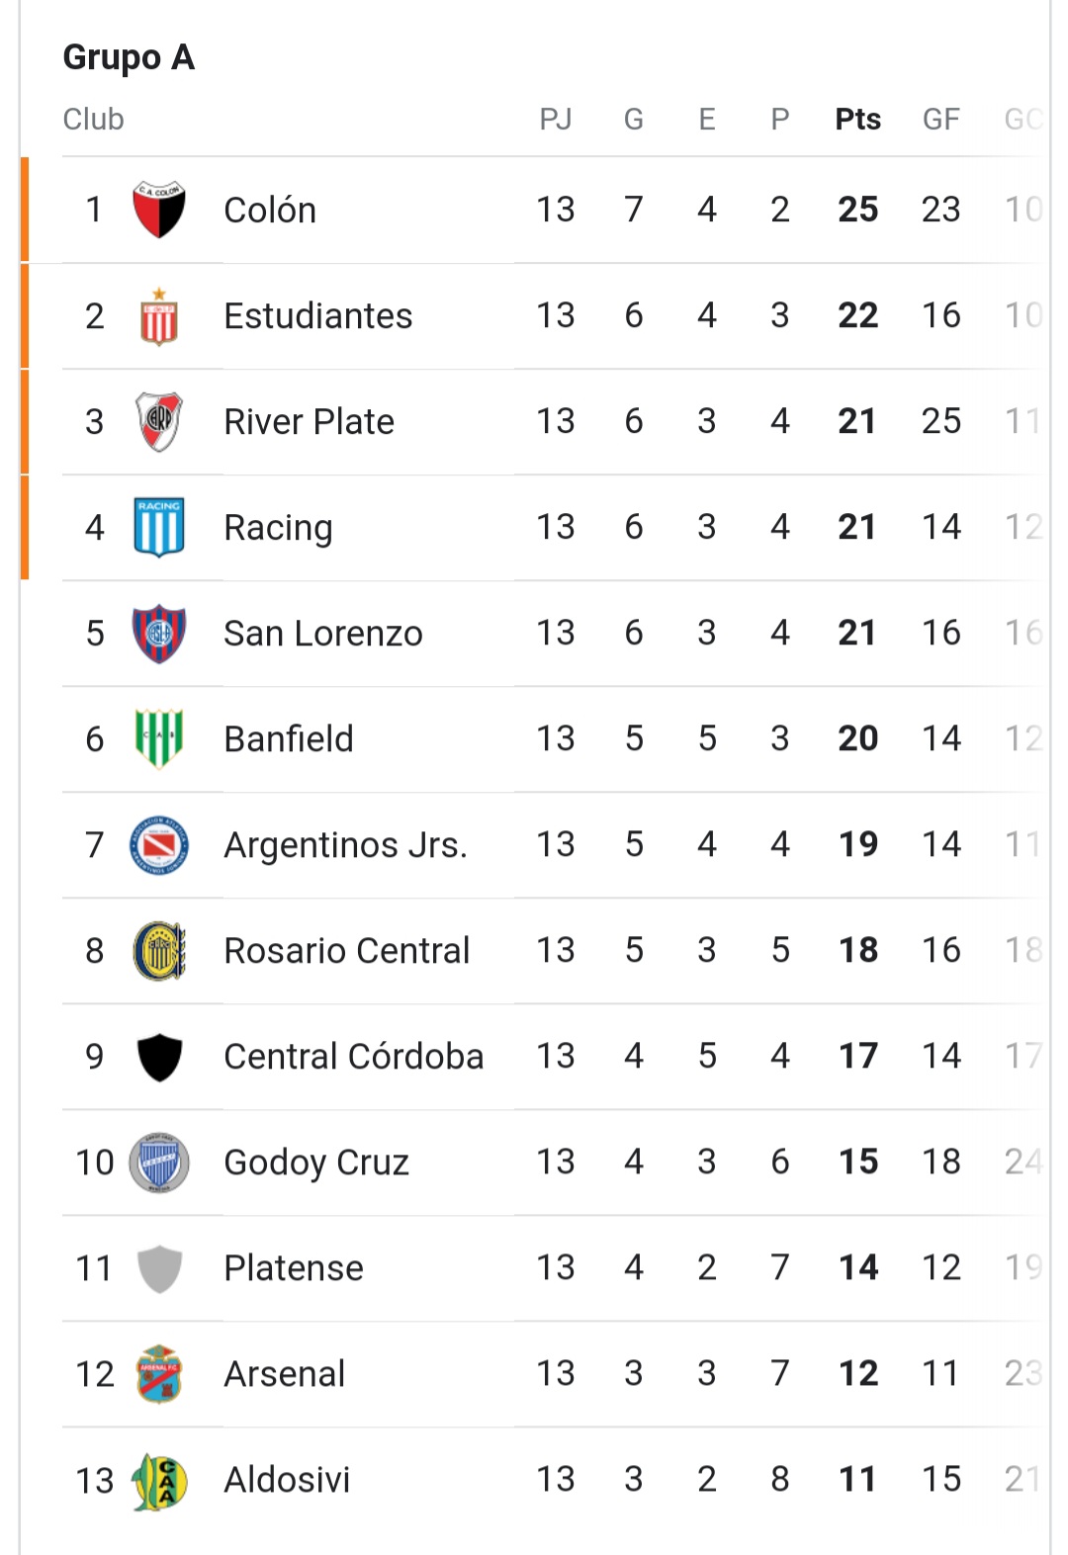
Task: Select the GF column header
Action: (940, 120)
